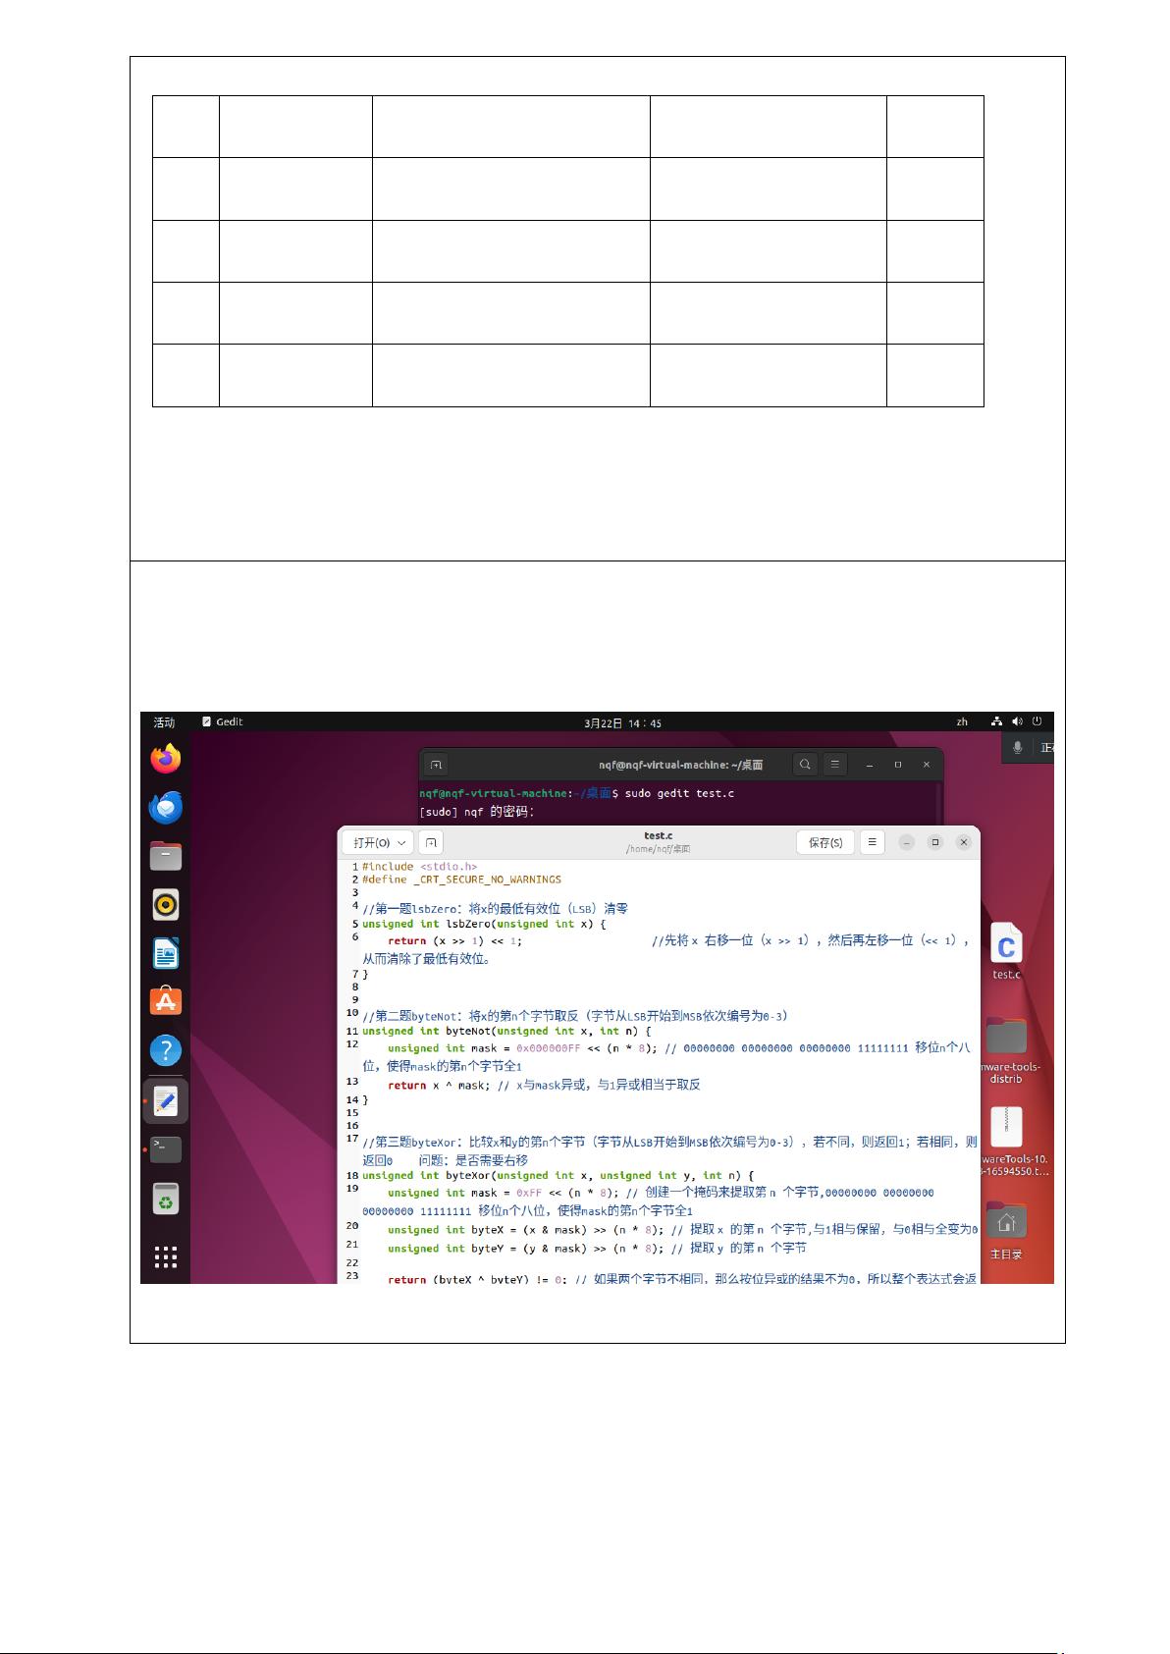1170x1654 pixels.
Task: Click the test.c title in Gedit header
Action: pyautogui.click(x=658, y=836)
